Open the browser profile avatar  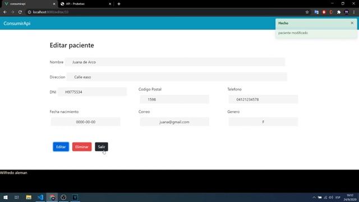(347, 12)
